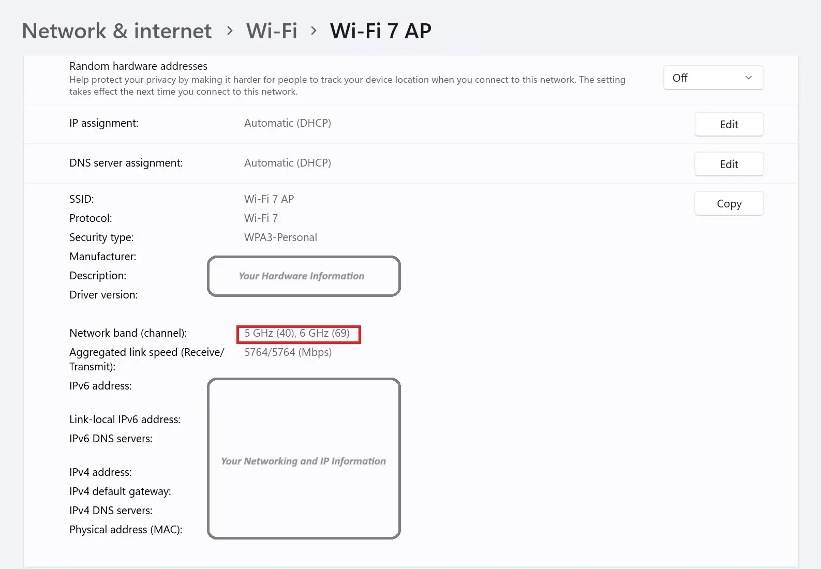Click the Random hardware addresses heading

tap(138, 66)
